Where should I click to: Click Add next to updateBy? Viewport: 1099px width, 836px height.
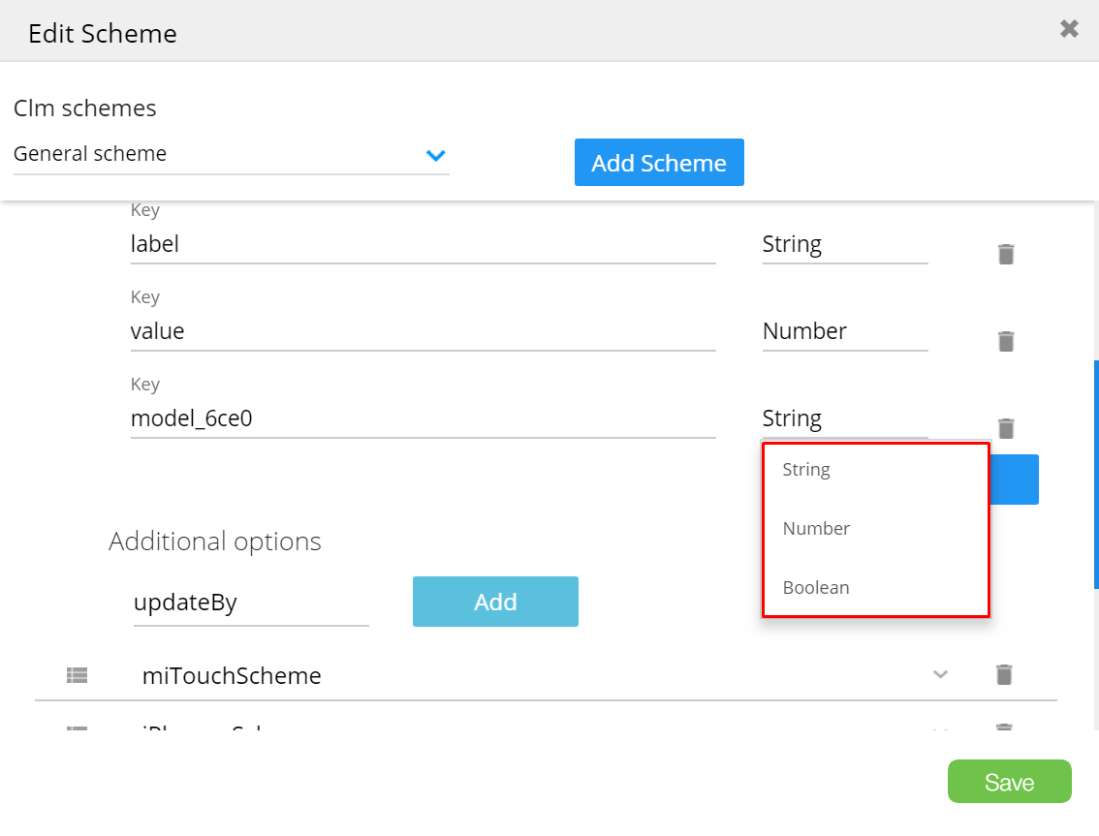coord(495,602)
